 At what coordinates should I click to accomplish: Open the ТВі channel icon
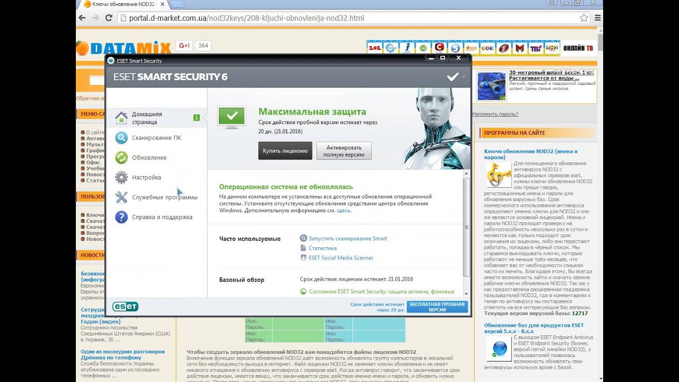click(x=536, y=48)
